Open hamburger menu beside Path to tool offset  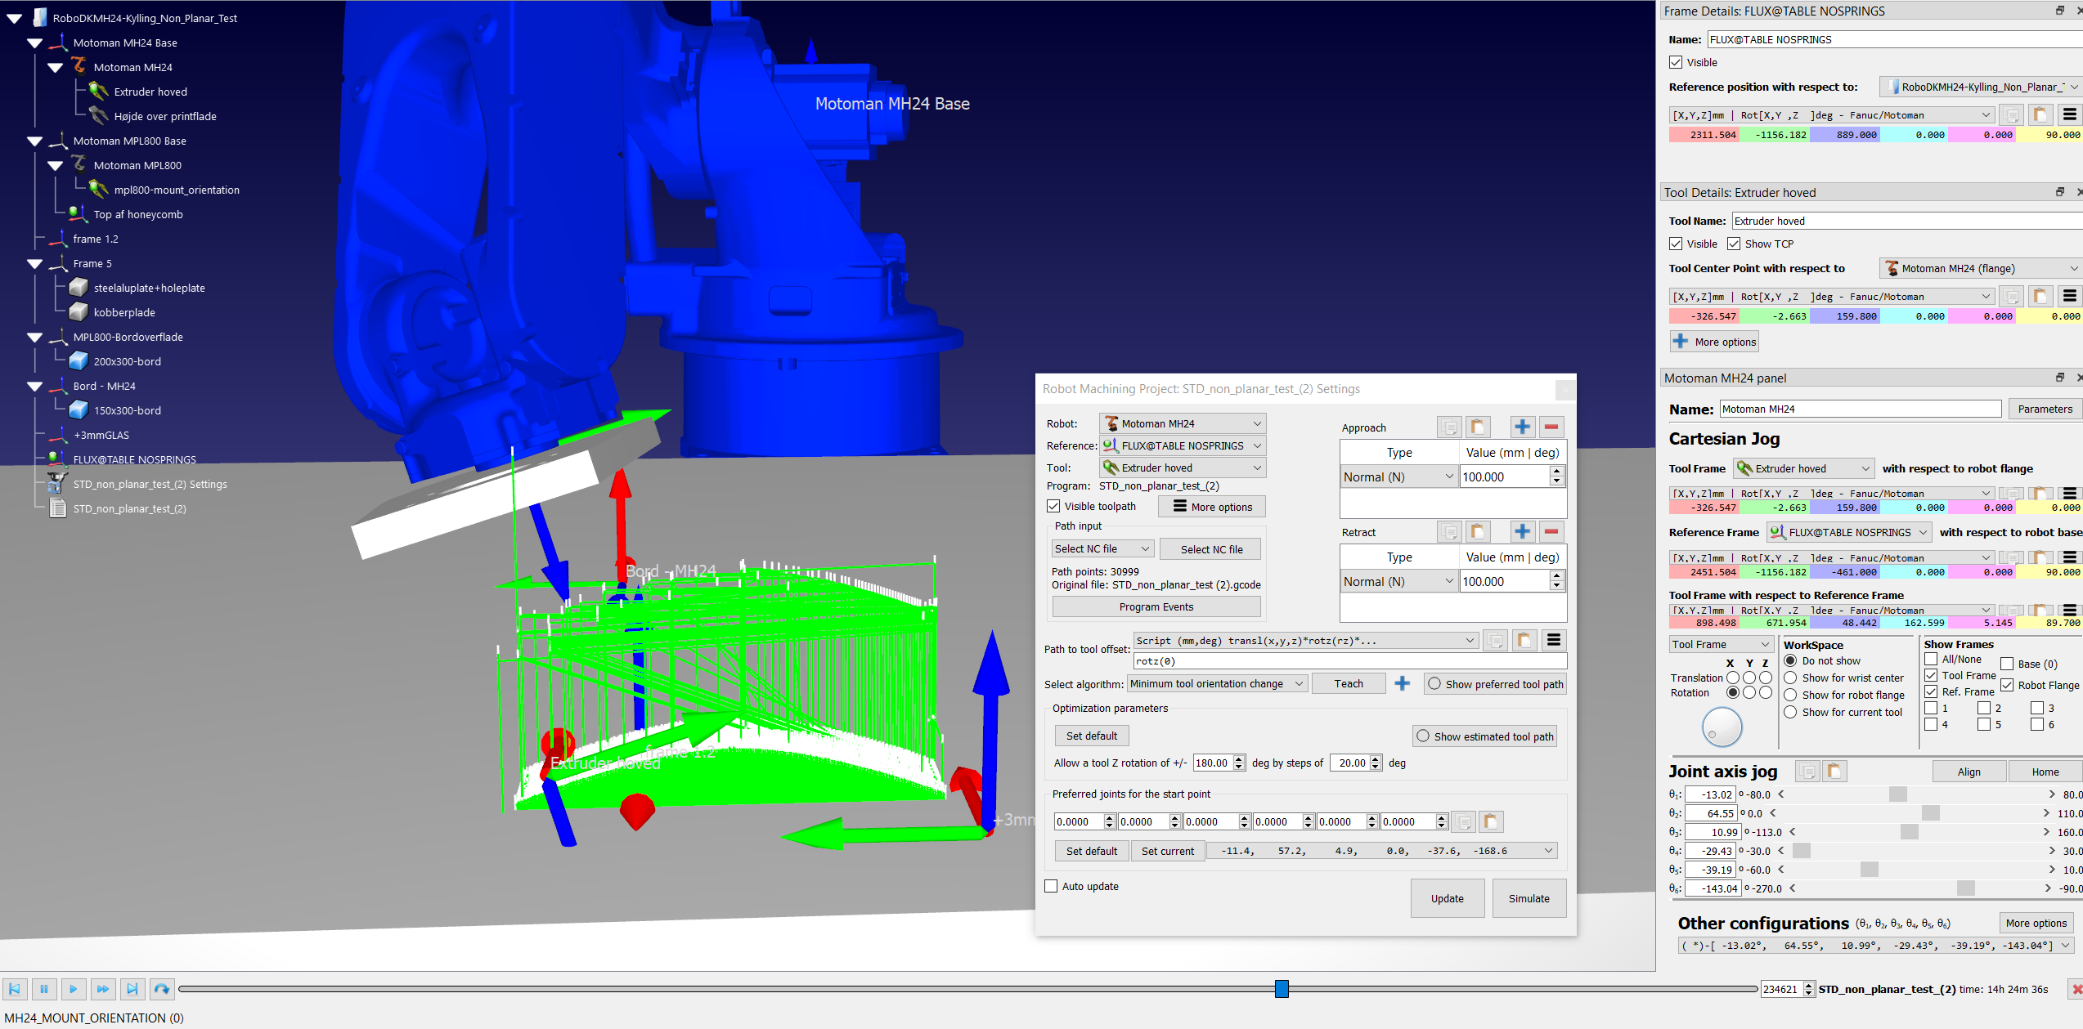tap(1554, 640)
